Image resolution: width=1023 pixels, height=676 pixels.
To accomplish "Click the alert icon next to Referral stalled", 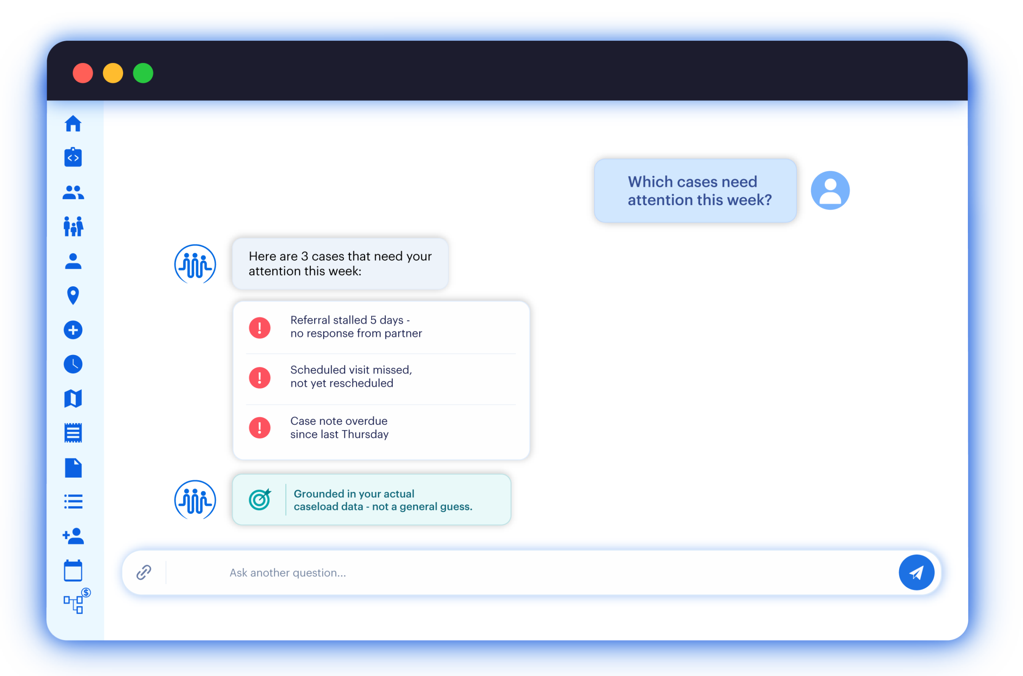I will coord(259,328).
